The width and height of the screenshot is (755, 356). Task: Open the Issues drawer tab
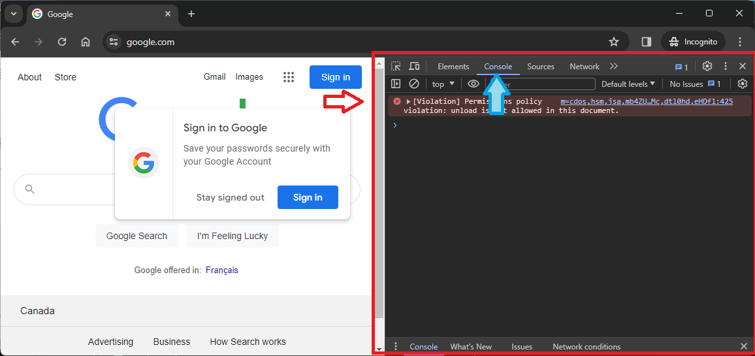pos(522,346)
